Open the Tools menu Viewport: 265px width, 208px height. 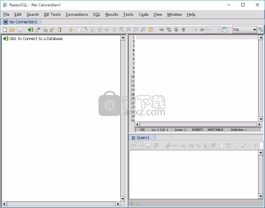tap(128, 14)
